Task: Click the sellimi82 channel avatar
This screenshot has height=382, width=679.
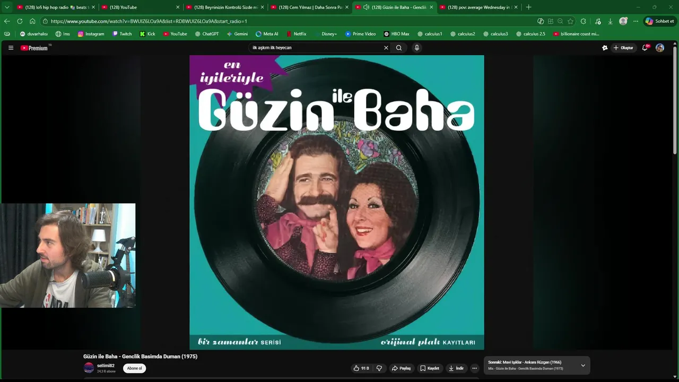Action: (89, 368)
